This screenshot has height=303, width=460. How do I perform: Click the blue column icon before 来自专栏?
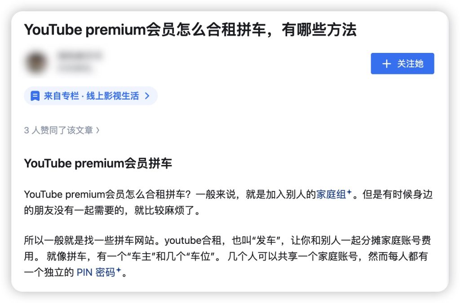pyautogui.click(x=35, y=96)
